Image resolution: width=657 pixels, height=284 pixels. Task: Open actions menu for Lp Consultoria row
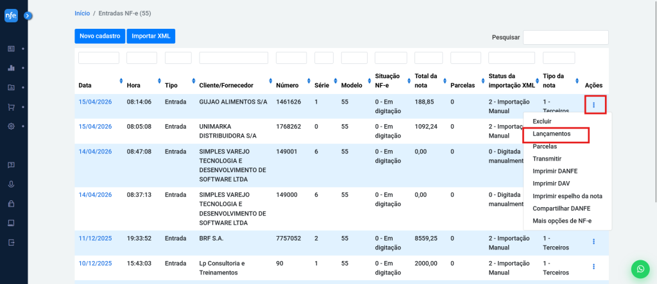coord(593,266)
